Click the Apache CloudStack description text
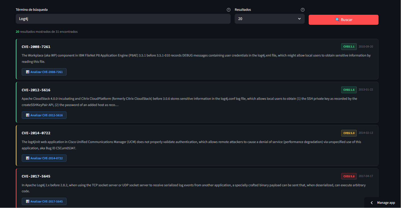 point(189,102)
